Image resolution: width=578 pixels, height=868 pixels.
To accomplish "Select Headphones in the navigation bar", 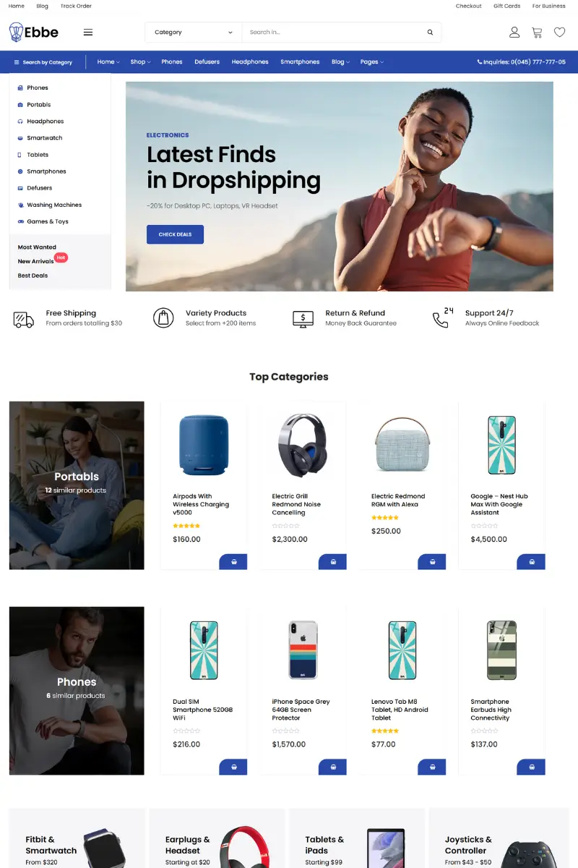I will pyautogui.click(x=250, y=61).
